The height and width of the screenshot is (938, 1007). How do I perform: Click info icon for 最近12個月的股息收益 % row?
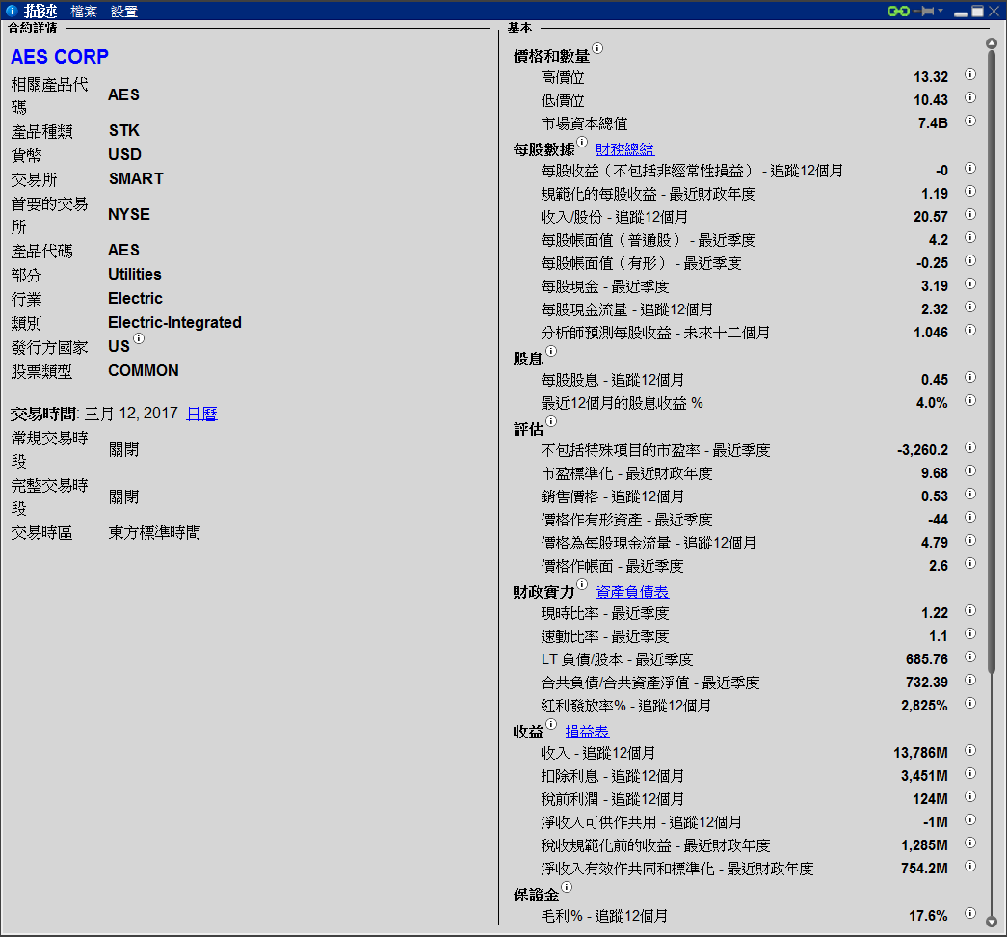point(970,400)
